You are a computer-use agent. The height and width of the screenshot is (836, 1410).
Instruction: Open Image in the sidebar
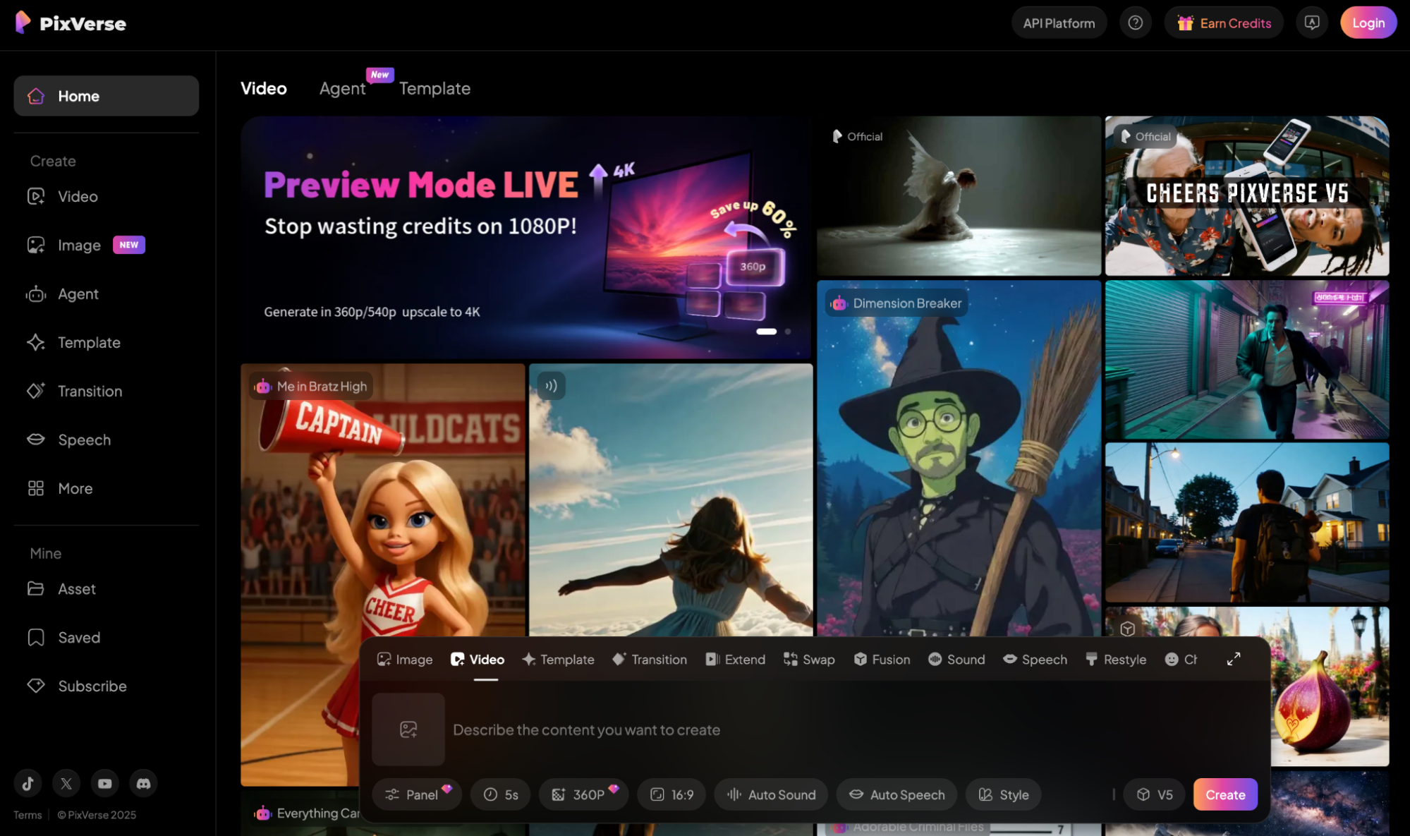tap(107, 245)
